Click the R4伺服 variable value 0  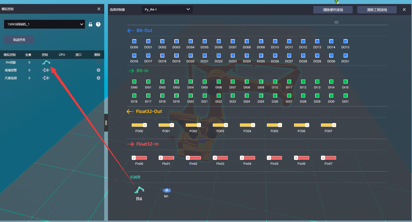coord(29,62)
